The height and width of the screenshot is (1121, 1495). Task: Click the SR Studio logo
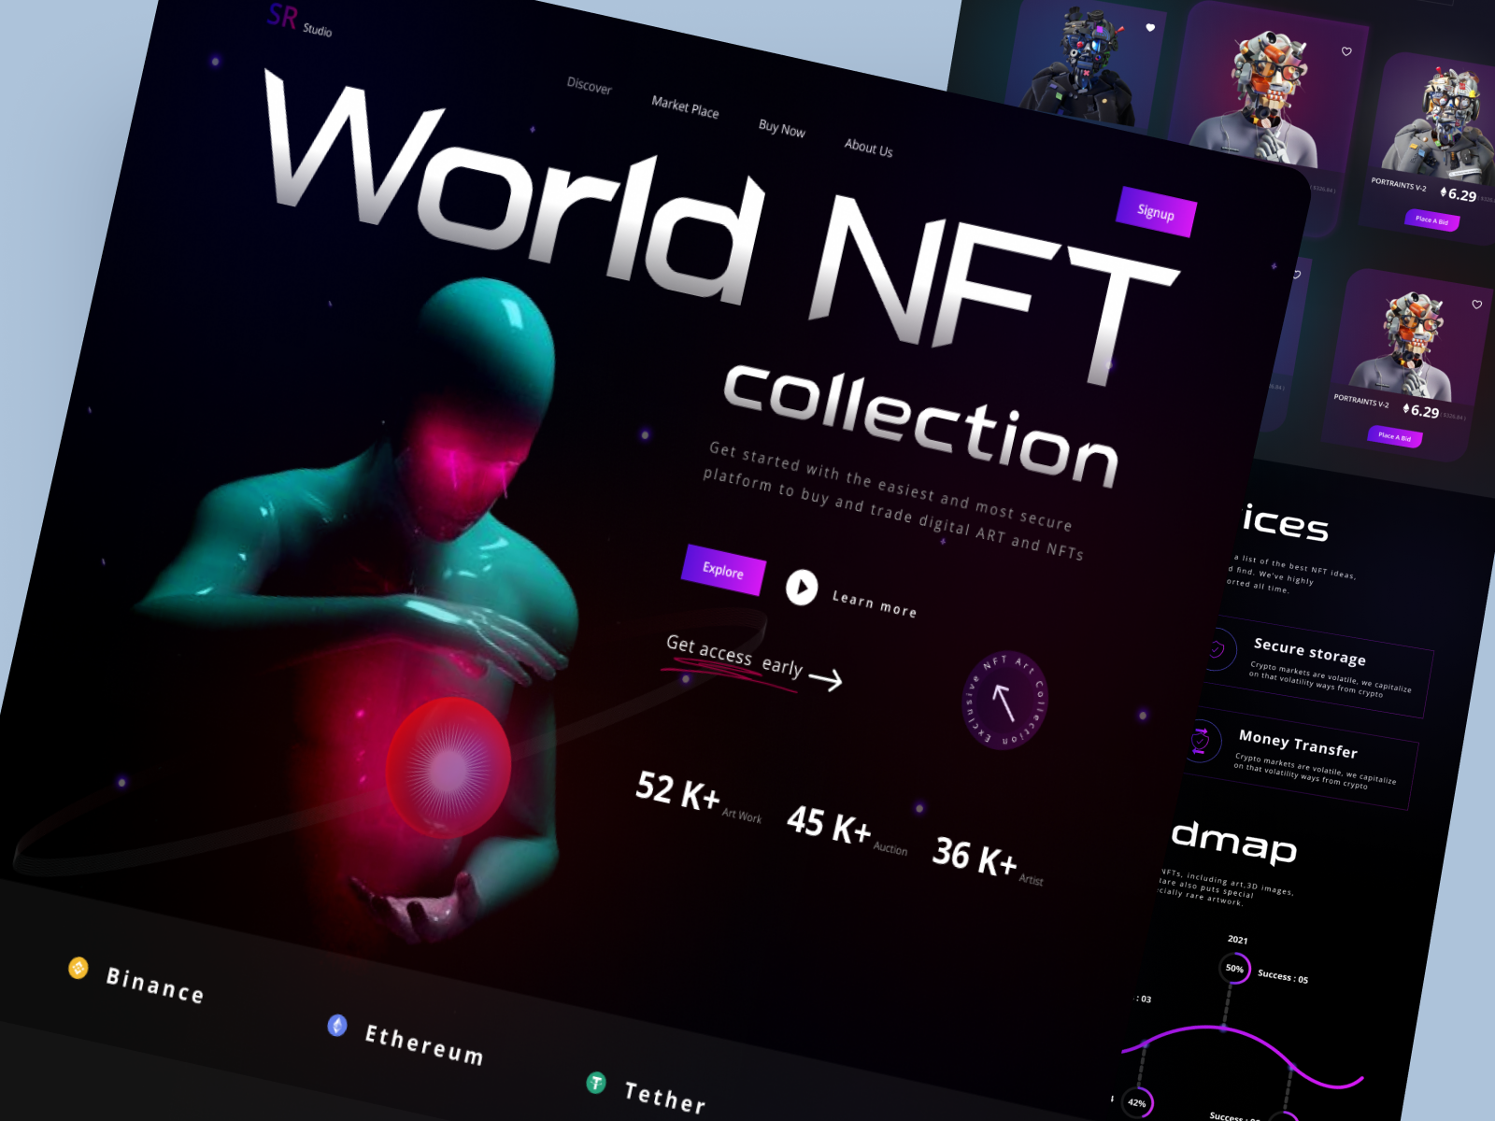click(299, 21)
